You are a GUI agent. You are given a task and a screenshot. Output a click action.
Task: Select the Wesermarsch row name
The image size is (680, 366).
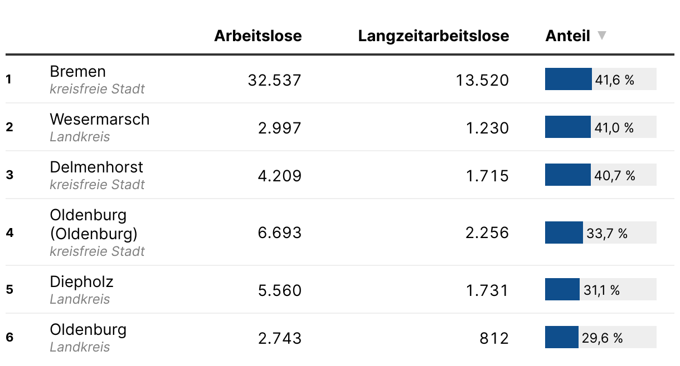pyautogui.click(x=100, y=119)
